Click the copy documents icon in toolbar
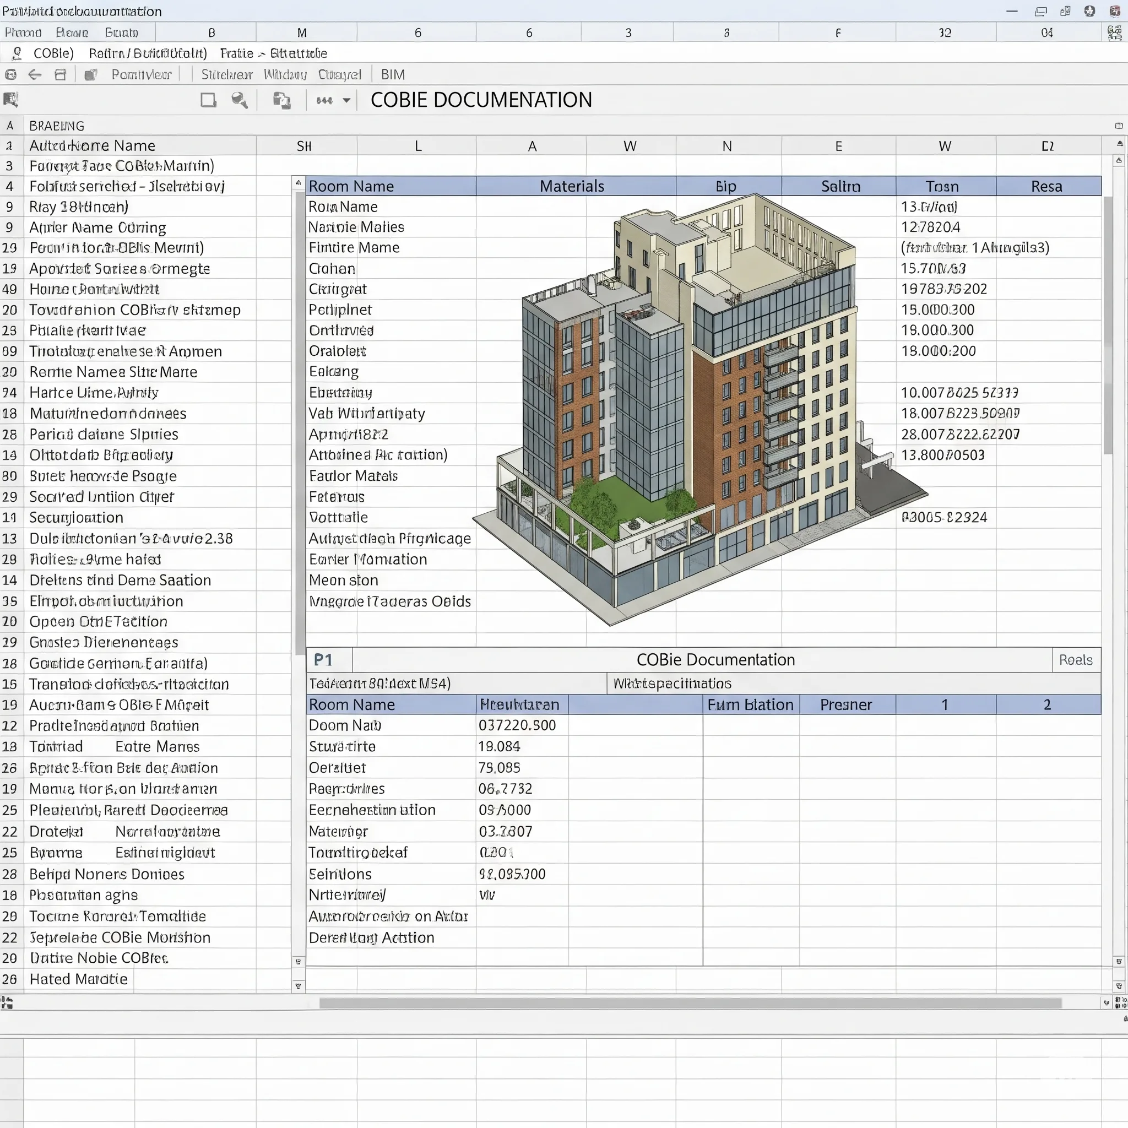The image size is (1128, 1128). [x=281, y=100]
